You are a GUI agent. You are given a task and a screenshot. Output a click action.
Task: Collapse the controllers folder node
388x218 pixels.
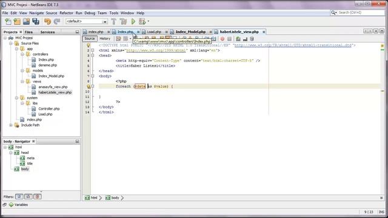tap(22, 54)
